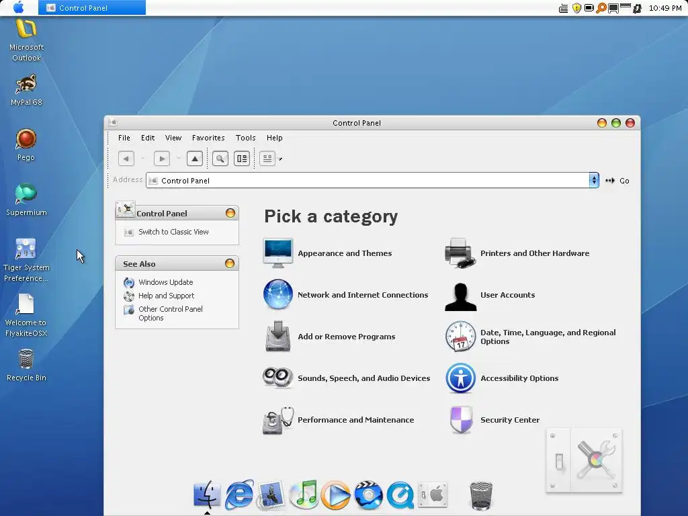The width and height of the screenshot is (688, 516).
Task: Click the yellow security shield tray icon
Action: 576,8
